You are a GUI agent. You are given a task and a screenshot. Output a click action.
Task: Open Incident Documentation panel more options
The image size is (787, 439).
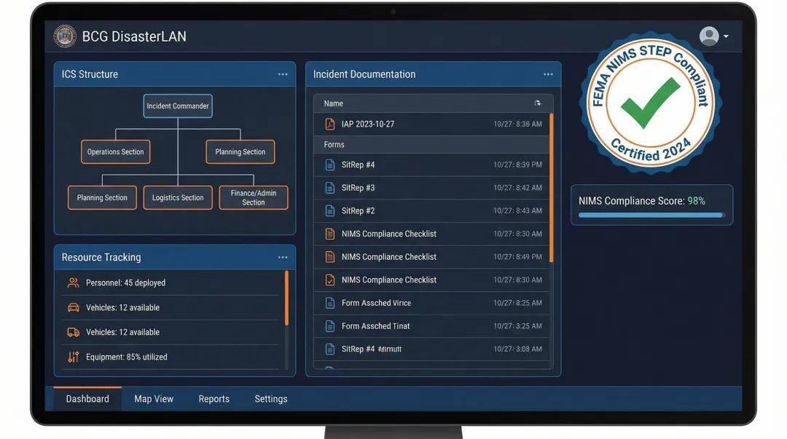click(x=548, y=74)
